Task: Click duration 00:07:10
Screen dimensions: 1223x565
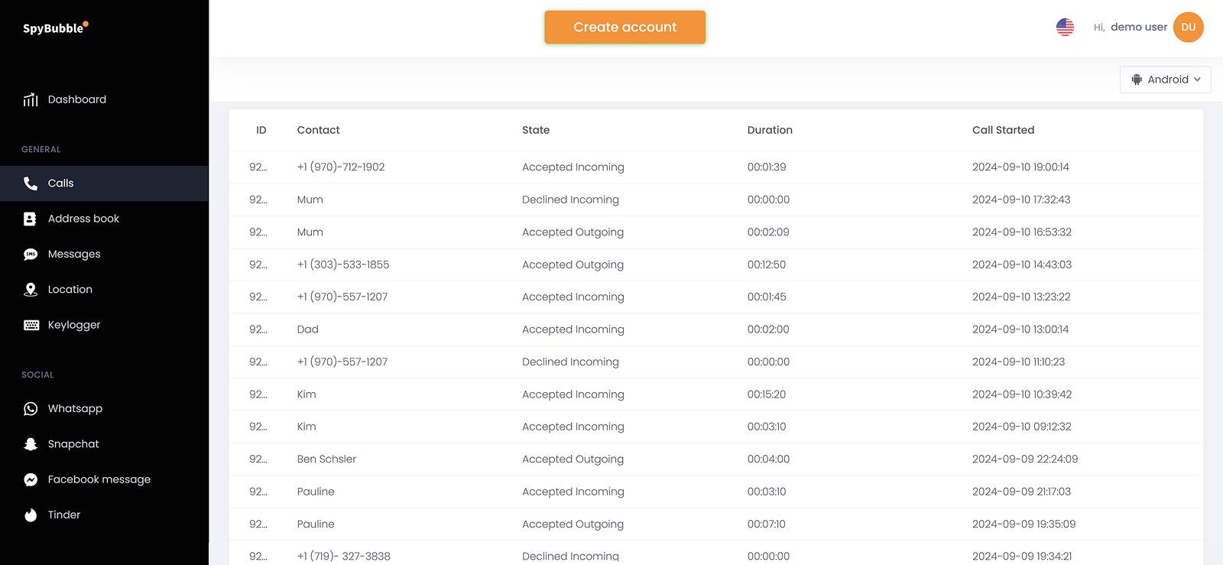Action: click(x=767, y=524)
